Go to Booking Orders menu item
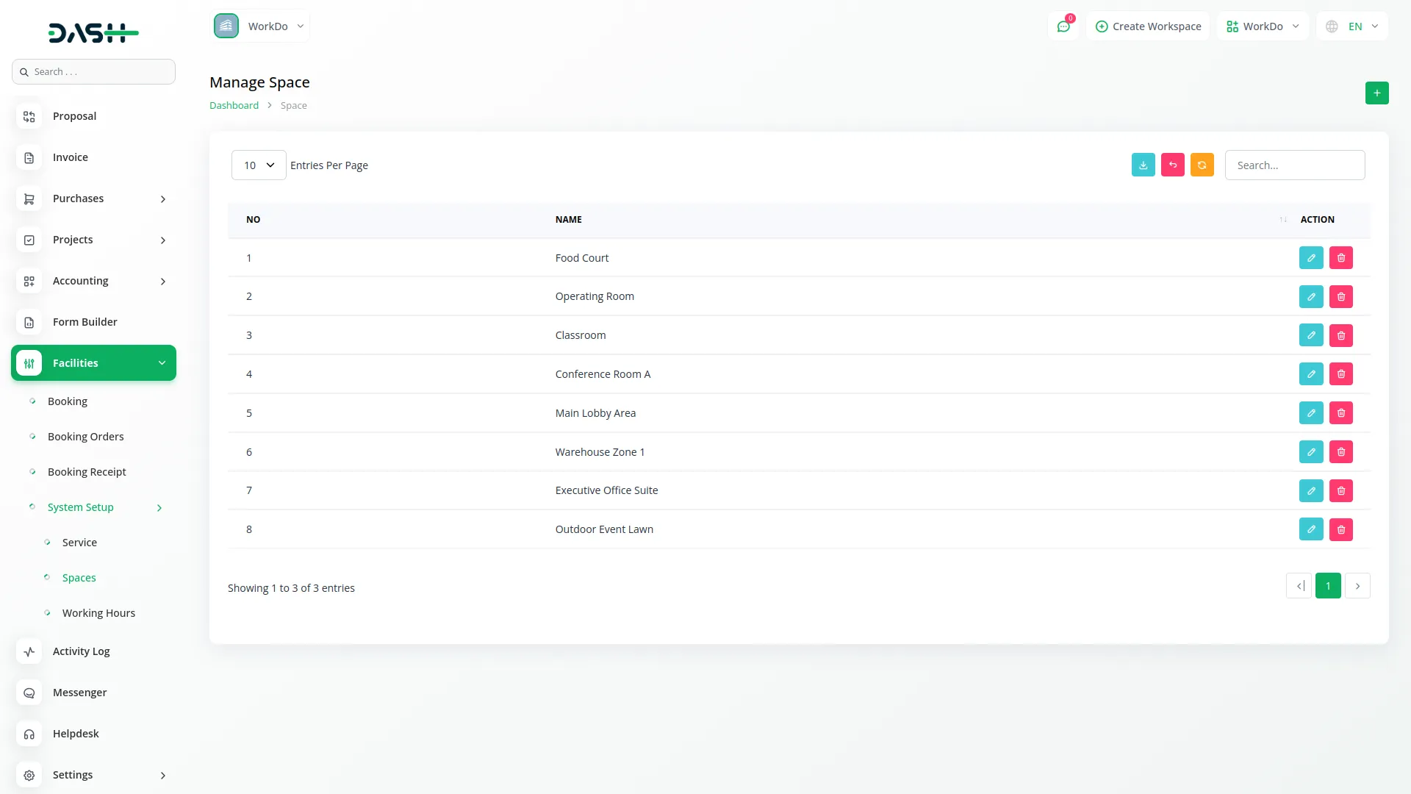This screenshot has height=794, width=1411. tap(85, 437)
